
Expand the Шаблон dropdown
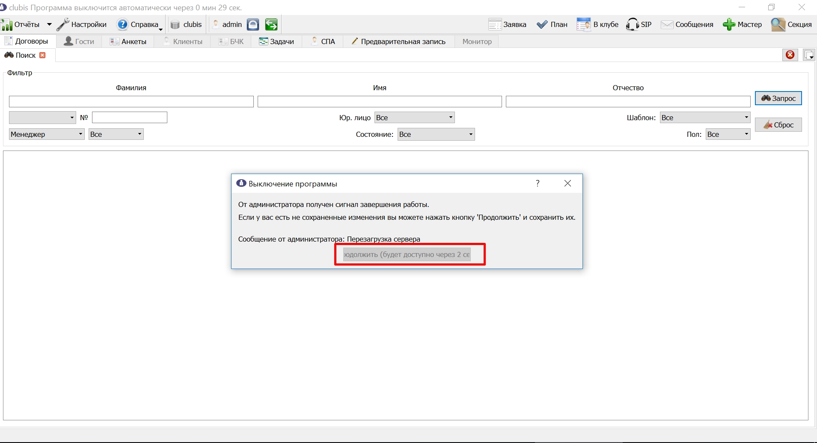(x=705, y=118)
